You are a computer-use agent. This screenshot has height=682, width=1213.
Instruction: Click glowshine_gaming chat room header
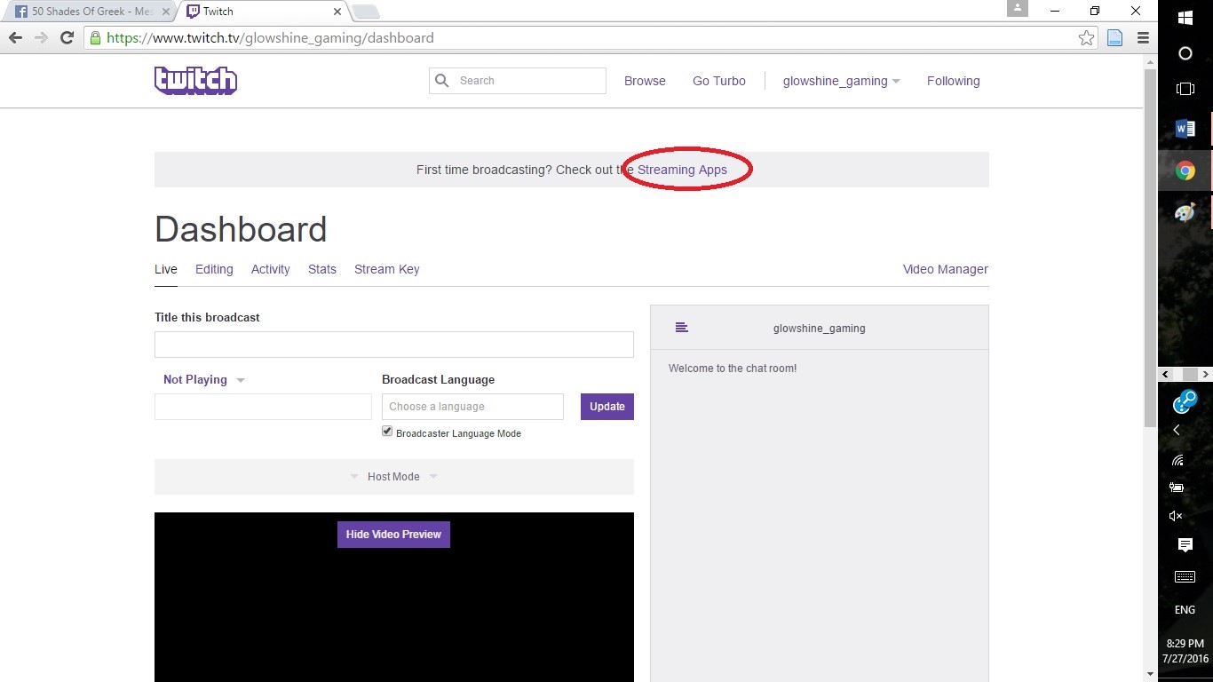coord(819,329)
